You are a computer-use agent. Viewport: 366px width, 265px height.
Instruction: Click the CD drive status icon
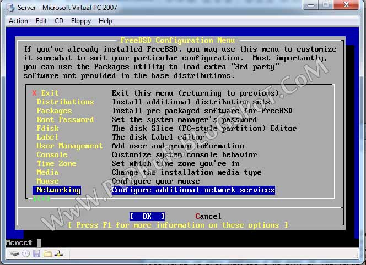click(26, 253)
